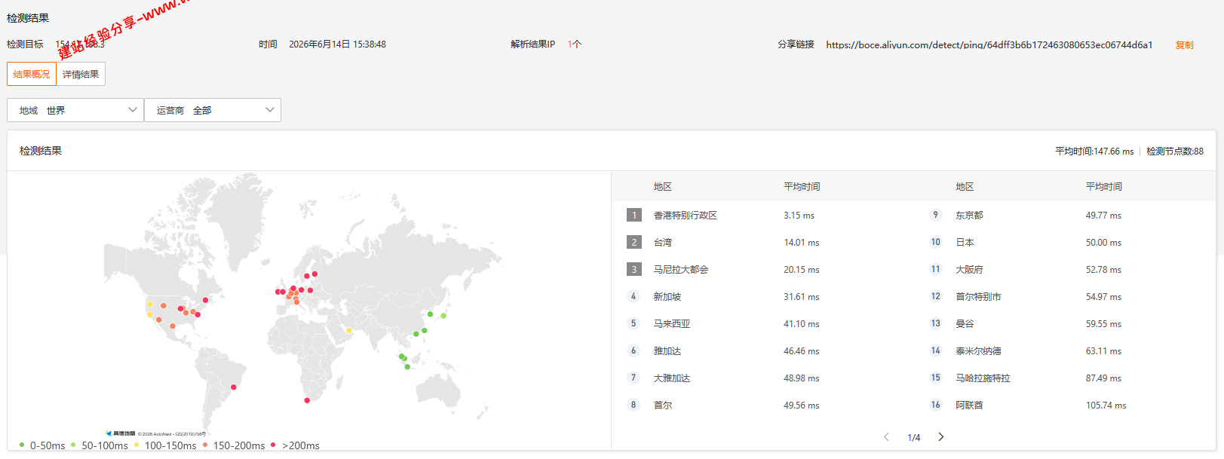Viewport: 1224px width, 459px height.
Task: Click the 高德地图 map attribution logo
Action: 121,433
